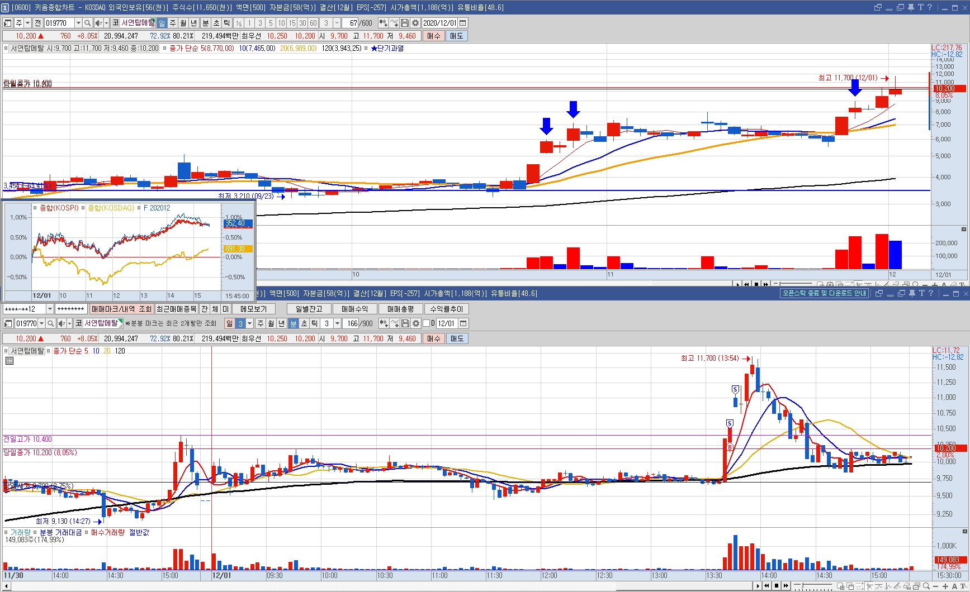Open the calendar picker next to 2020/12/01
Image resolution: width=970 pixels, height=592 pixels.
click(463, 23)
